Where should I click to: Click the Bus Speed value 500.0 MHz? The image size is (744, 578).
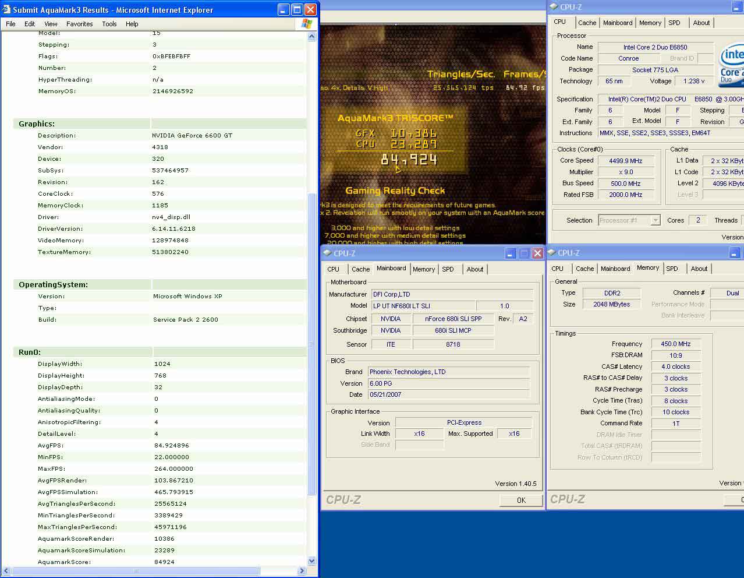(626, 184)
